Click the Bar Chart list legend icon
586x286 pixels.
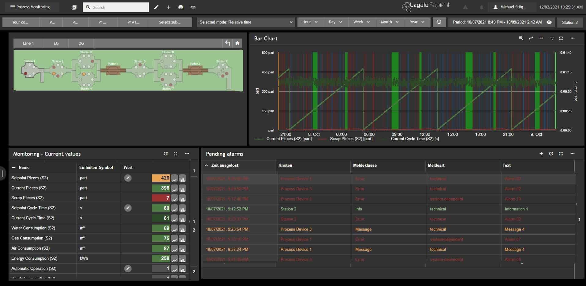tap(541, 38)
